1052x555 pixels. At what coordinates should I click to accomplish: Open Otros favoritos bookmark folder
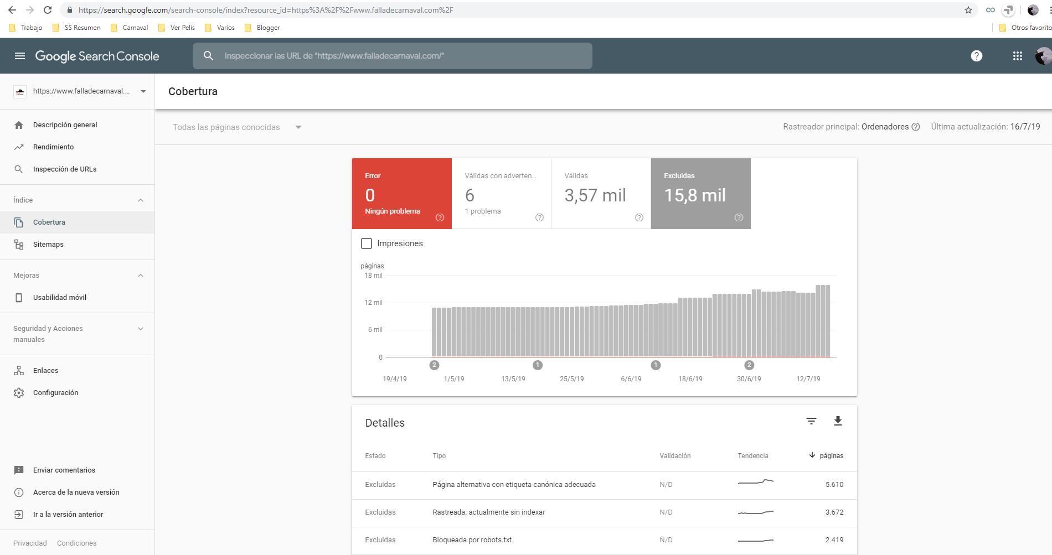tap(1025, 28)
